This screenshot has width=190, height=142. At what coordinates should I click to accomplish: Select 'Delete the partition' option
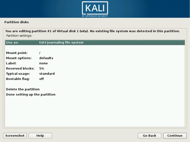click(x=95, y=89)
